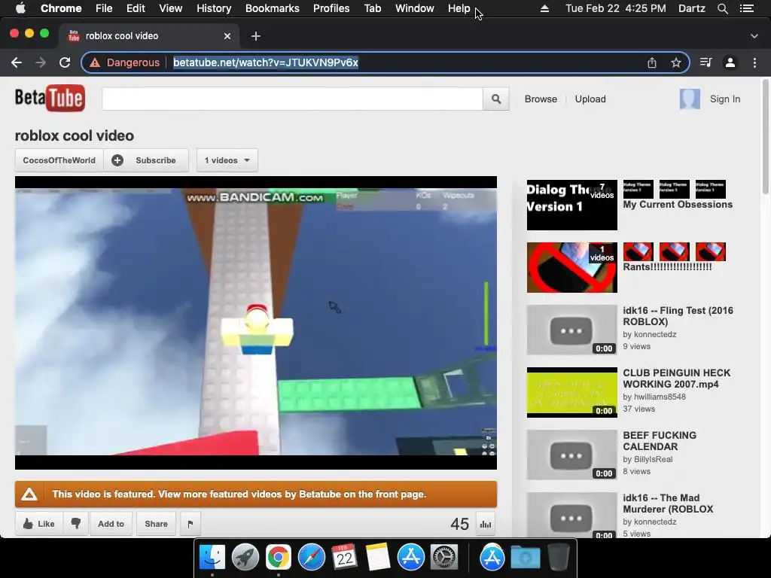The image size is (771, 578).
Task: Click the Share button
Action: point(156,524)
